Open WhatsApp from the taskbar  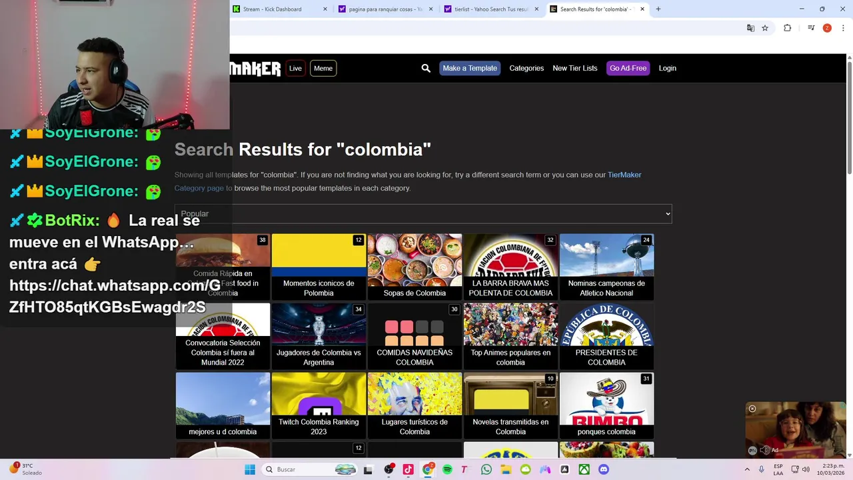[x=486, y=469]
